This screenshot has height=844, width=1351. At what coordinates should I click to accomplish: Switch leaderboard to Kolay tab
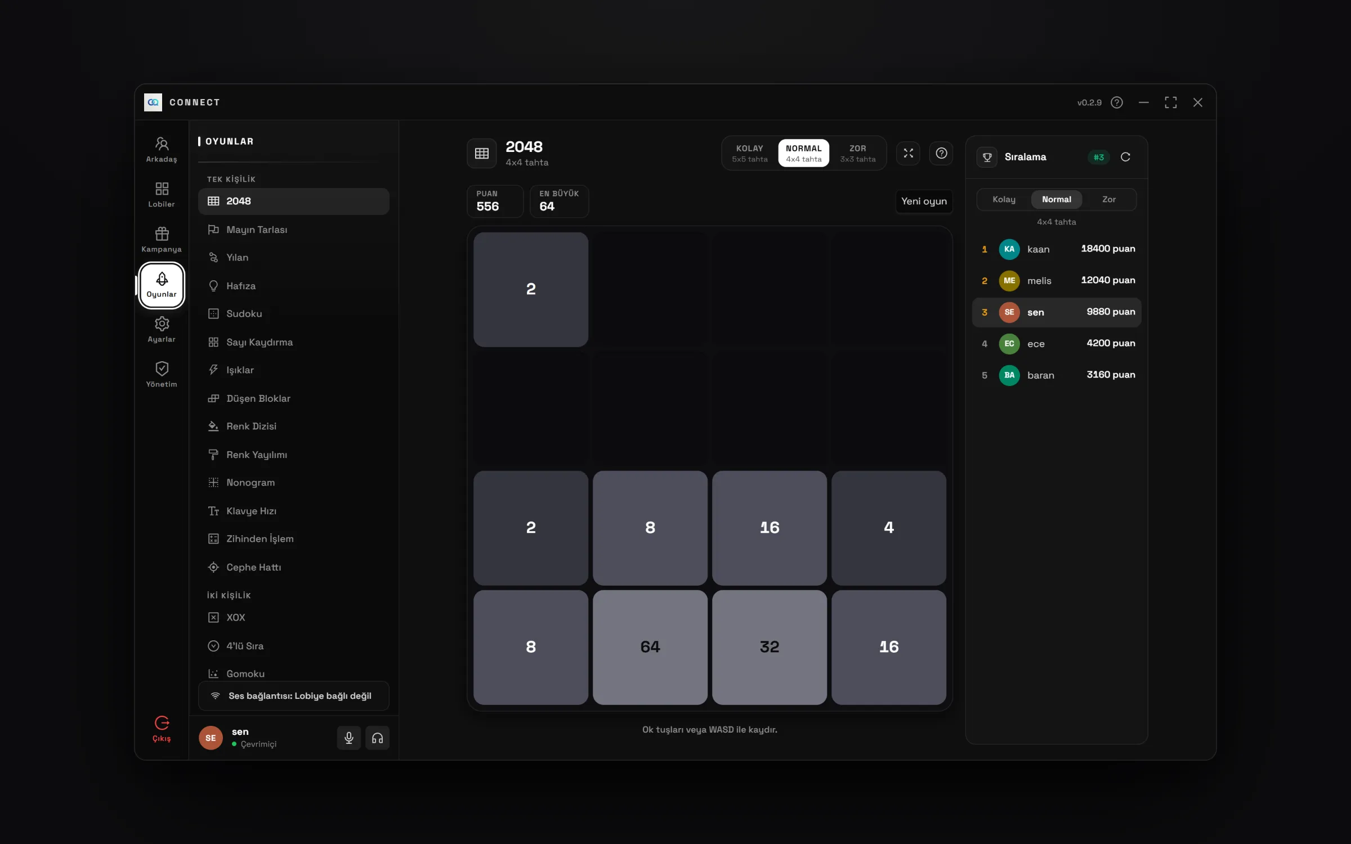[x=1004, y=199]
